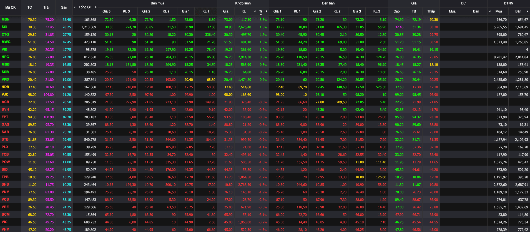The height and width of the screenshot is (232, 530).
Task: Open the STB stock symbol
Action: click(5, 139)
